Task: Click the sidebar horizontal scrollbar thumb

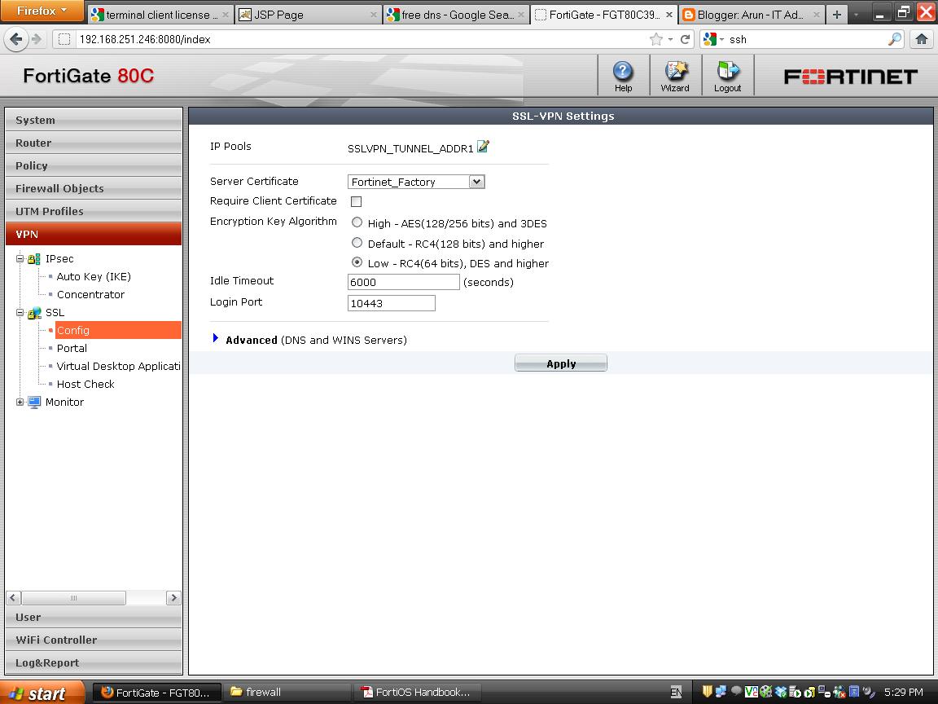Action: coord(73,597)
